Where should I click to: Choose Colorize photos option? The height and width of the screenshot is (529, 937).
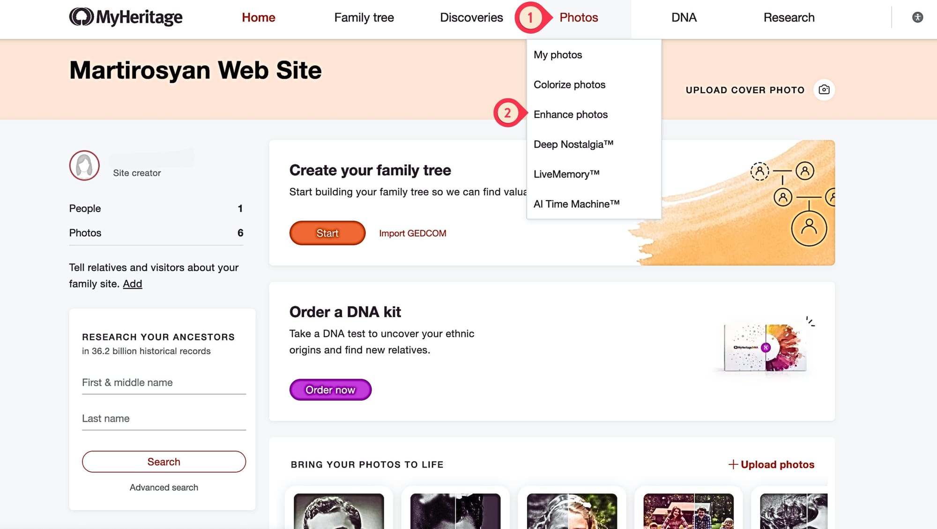(569, 85)
